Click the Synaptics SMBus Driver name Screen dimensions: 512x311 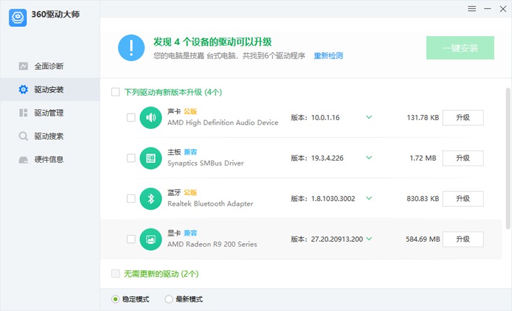(206, 164)
